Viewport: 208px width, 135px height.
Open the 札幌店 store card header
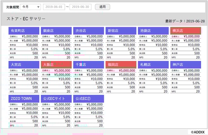(153, 65)
